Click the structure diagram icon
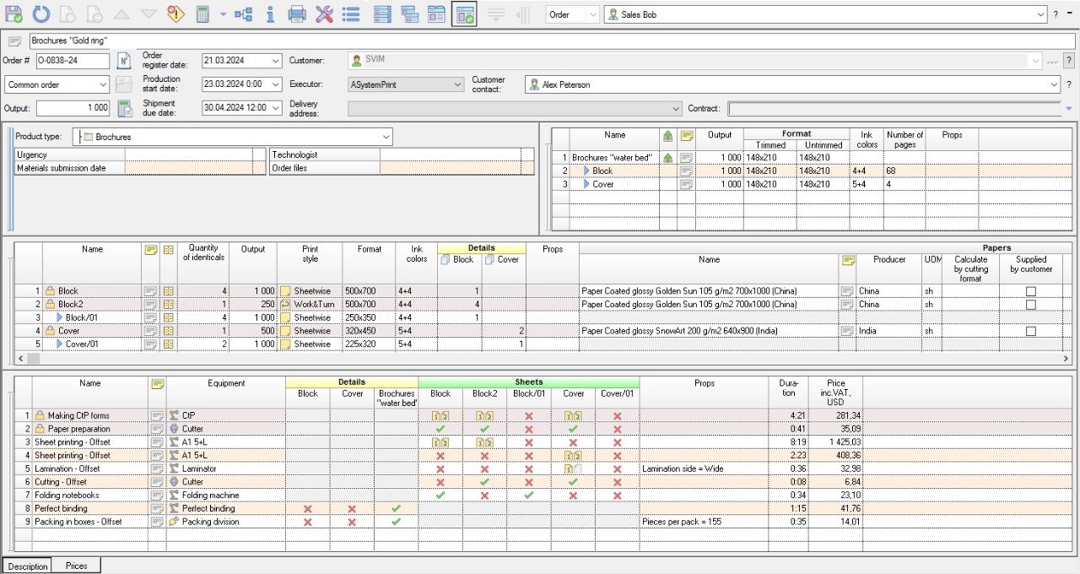Image resolution: width=1080 pixels, height=574 pixels. pyautogui.click(x=243, y=14)
